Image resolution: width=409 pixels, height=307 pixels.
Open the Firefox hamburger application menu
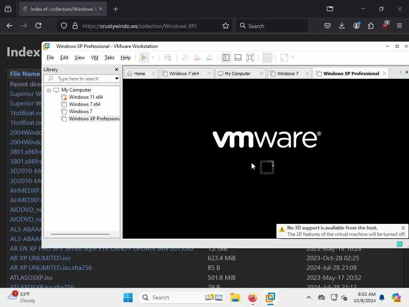pos(399,26)
